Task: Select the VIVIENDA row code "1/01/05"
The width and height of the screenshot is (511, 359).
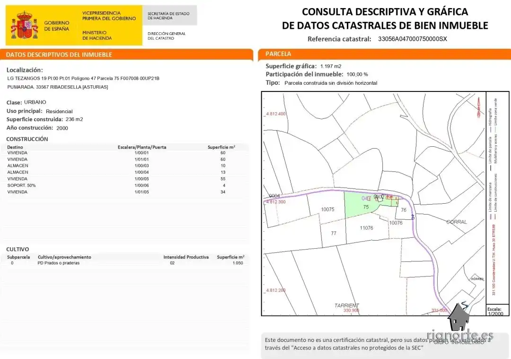Action: click(141, 192)
